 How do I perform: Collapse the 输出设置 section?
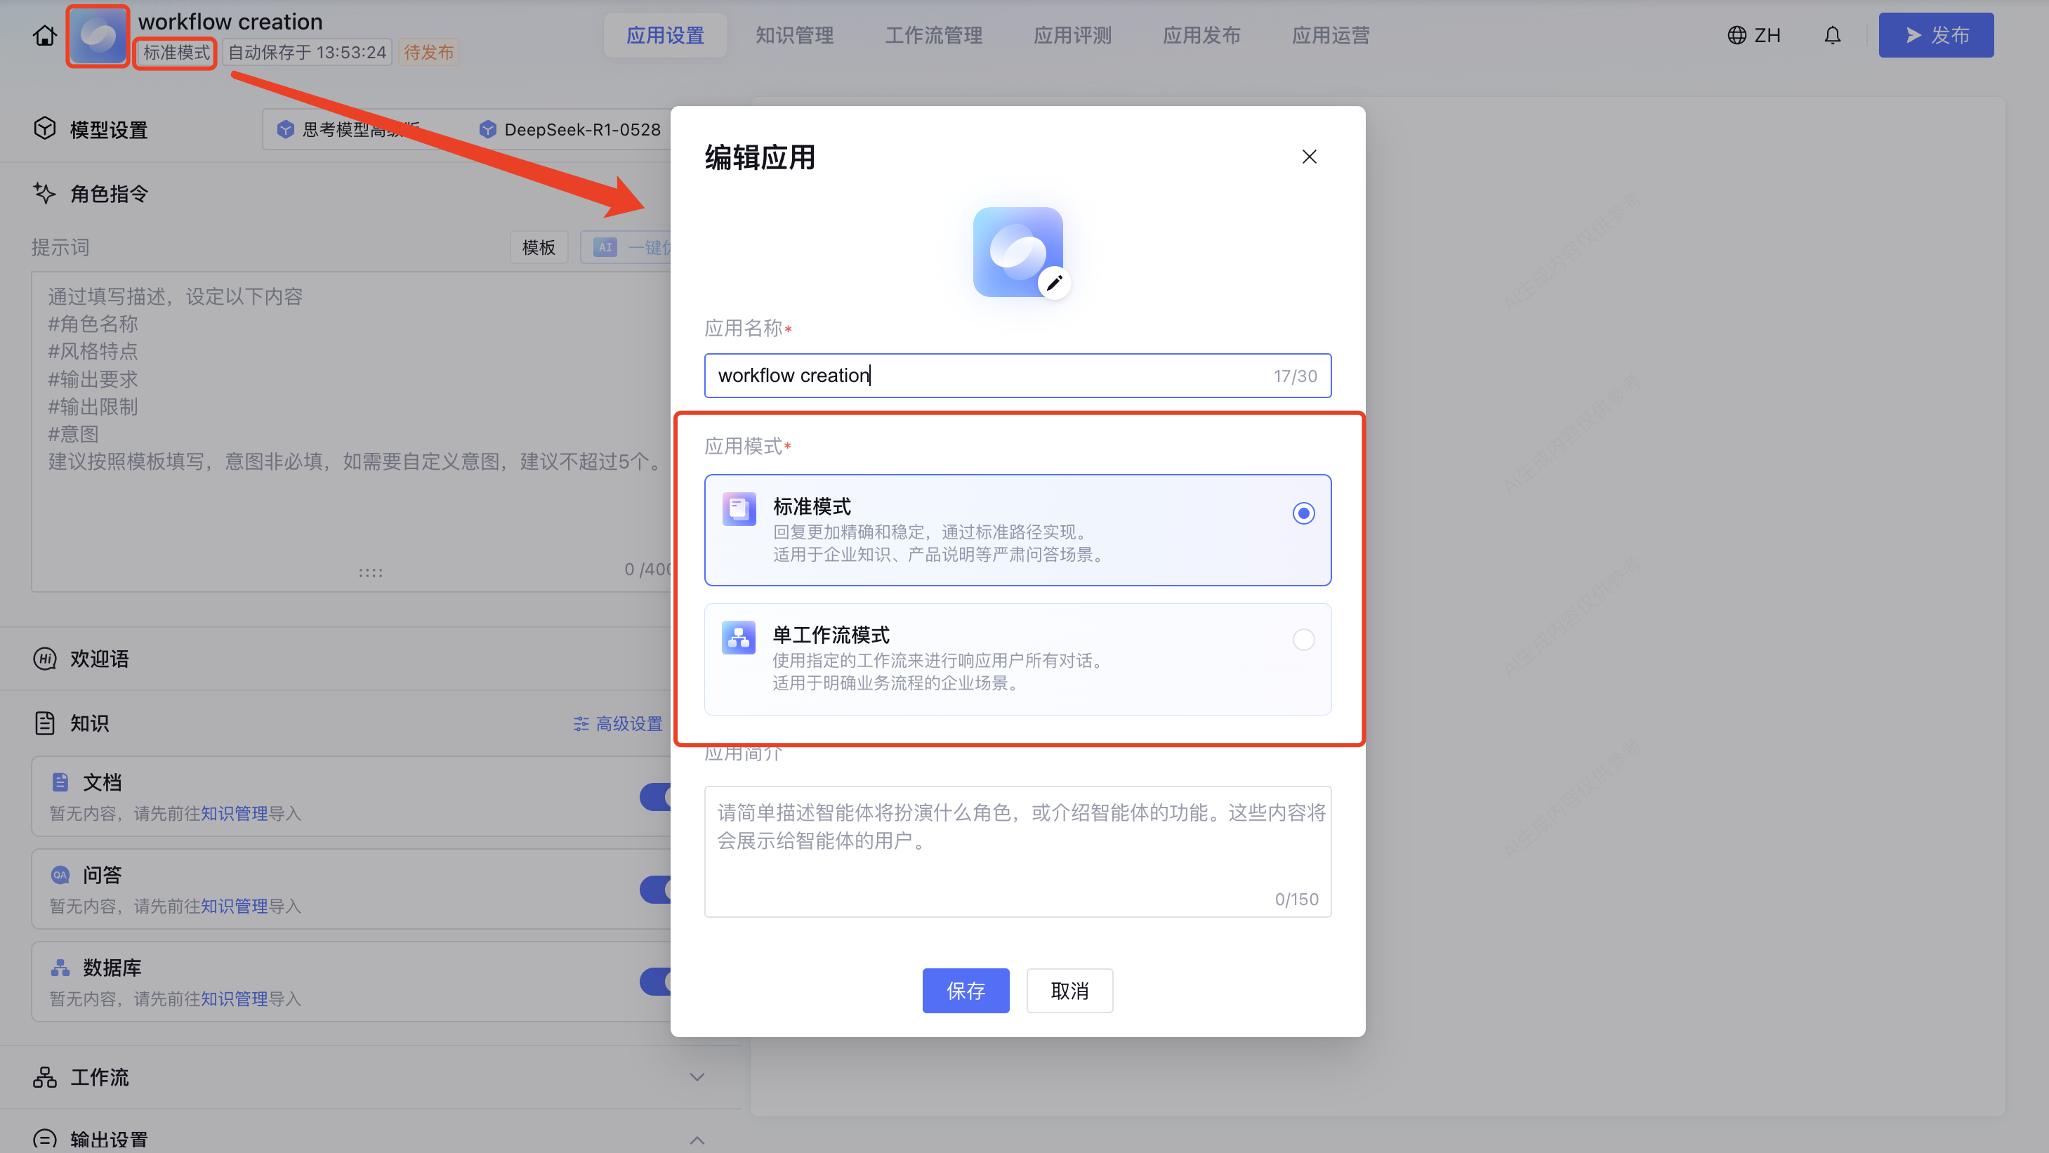697,1140
